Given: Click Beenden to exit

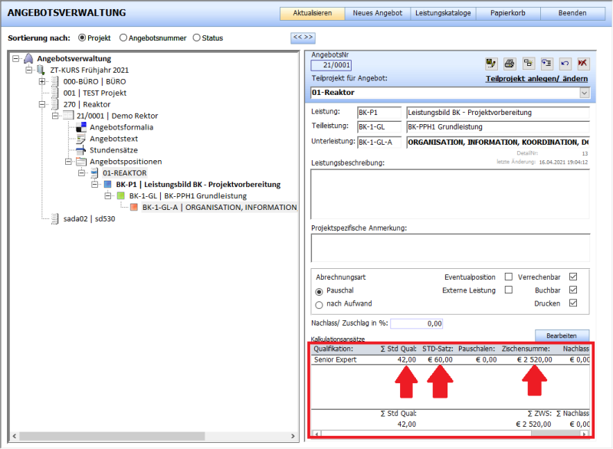Looking at the screenshot, I should [572, 13].
